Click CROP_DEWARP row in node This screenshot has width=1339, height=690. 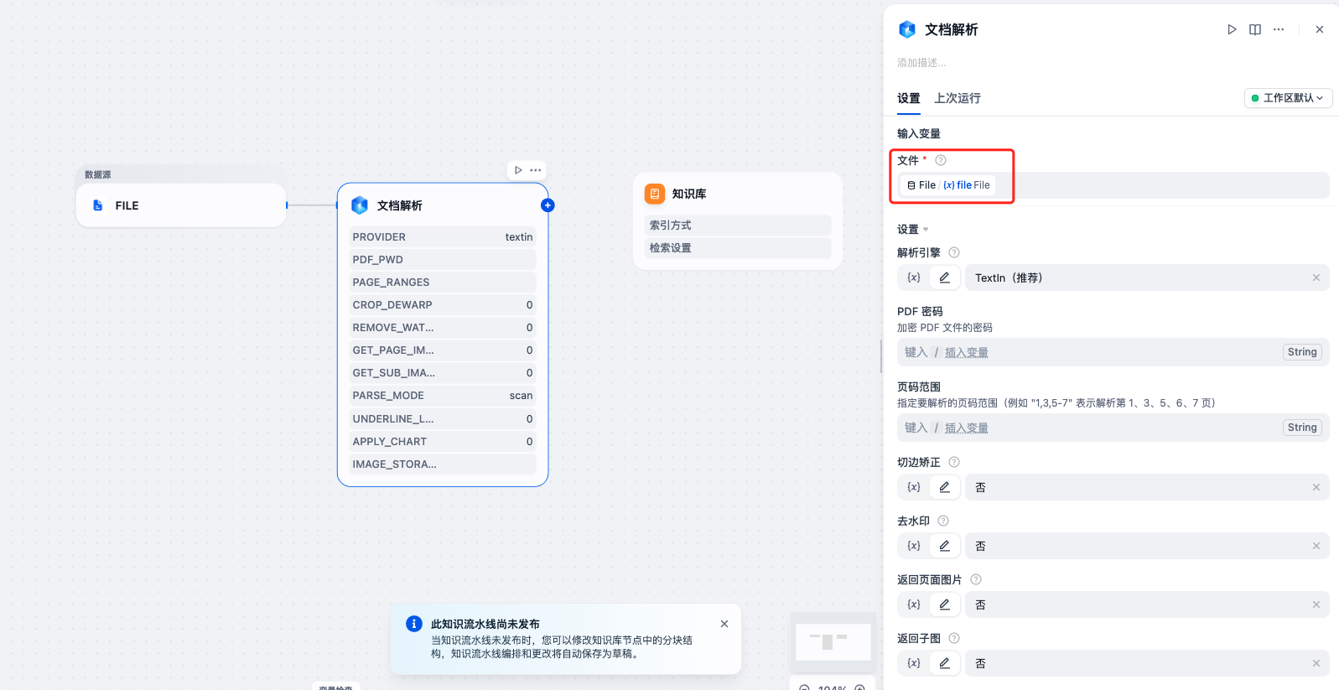tap(443, 305)
